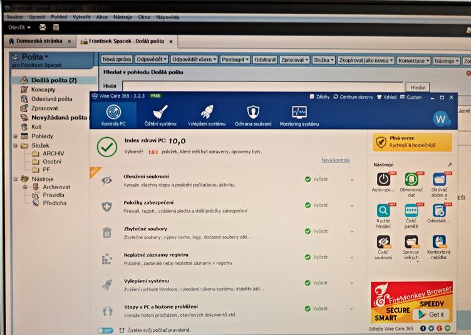
Task: Click Custom in Wise Care title bar
Action: coord(411,97)
